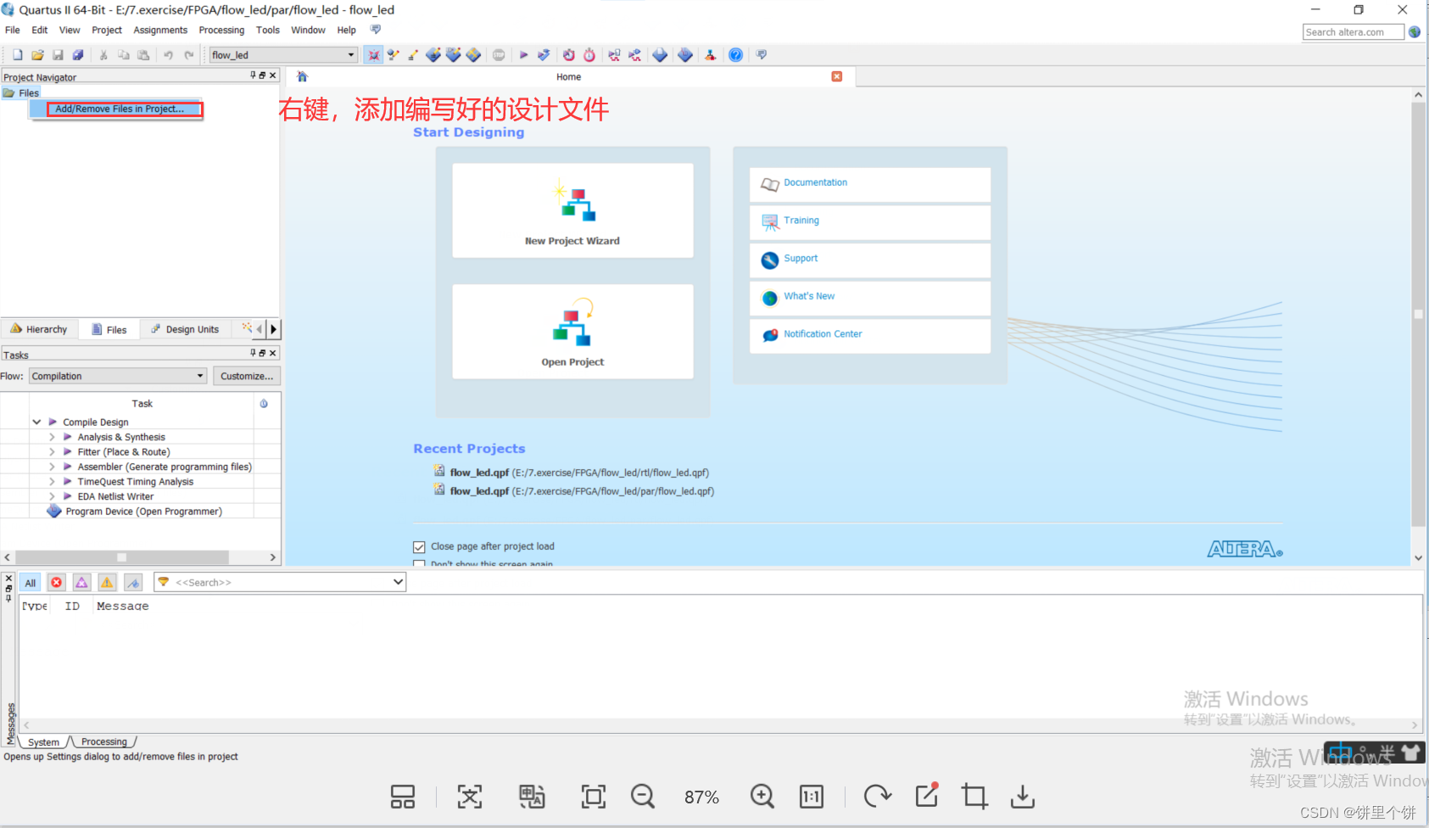
Task: Open the Tools menu
Action: pos(268,30)
